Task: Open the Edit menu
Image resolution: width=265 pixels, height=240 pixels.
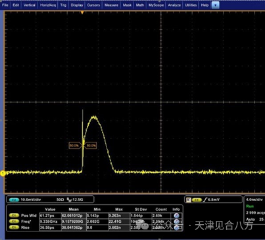Action: 16,5
